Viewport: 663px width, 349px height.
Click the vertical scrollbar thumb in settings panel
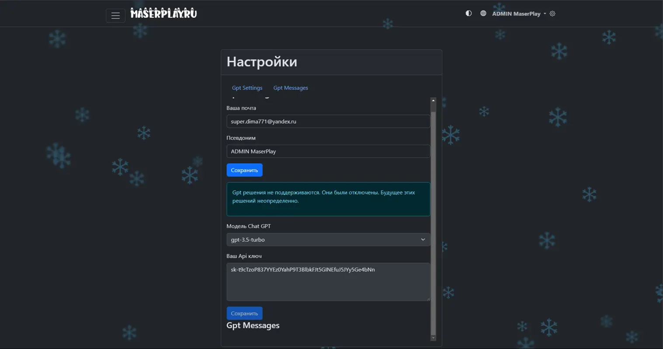pyautogui.click(x=433, y=222)
